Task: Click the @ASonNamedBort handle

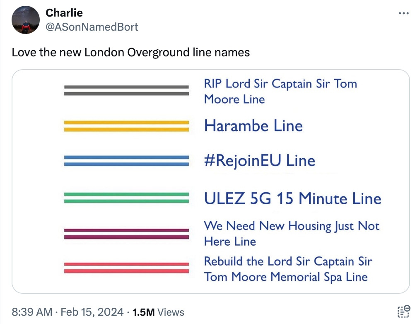Action: [92, 27]
